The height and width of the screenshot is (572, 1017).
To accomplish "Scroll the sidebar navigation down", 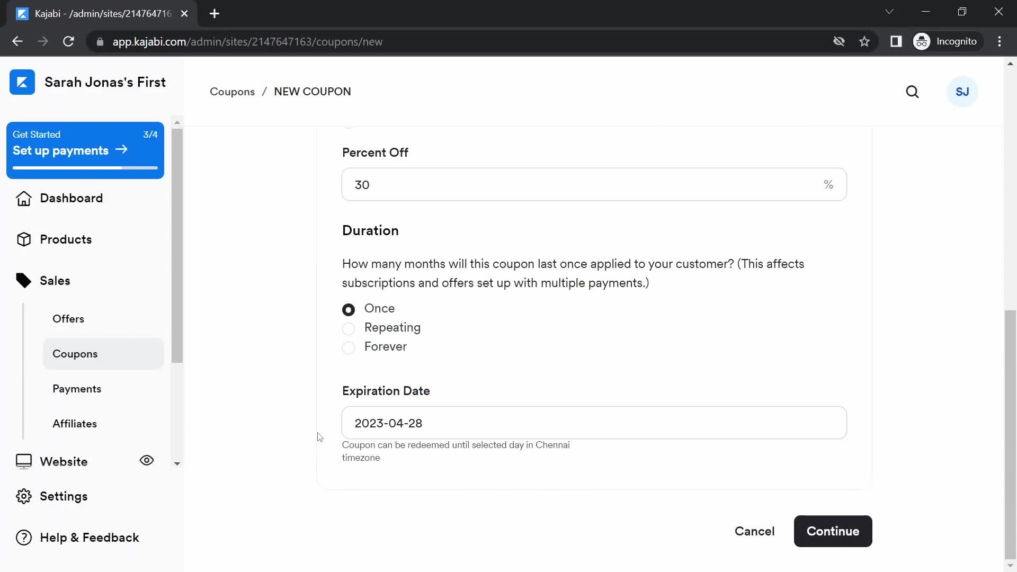I will (x=177, y=463).
